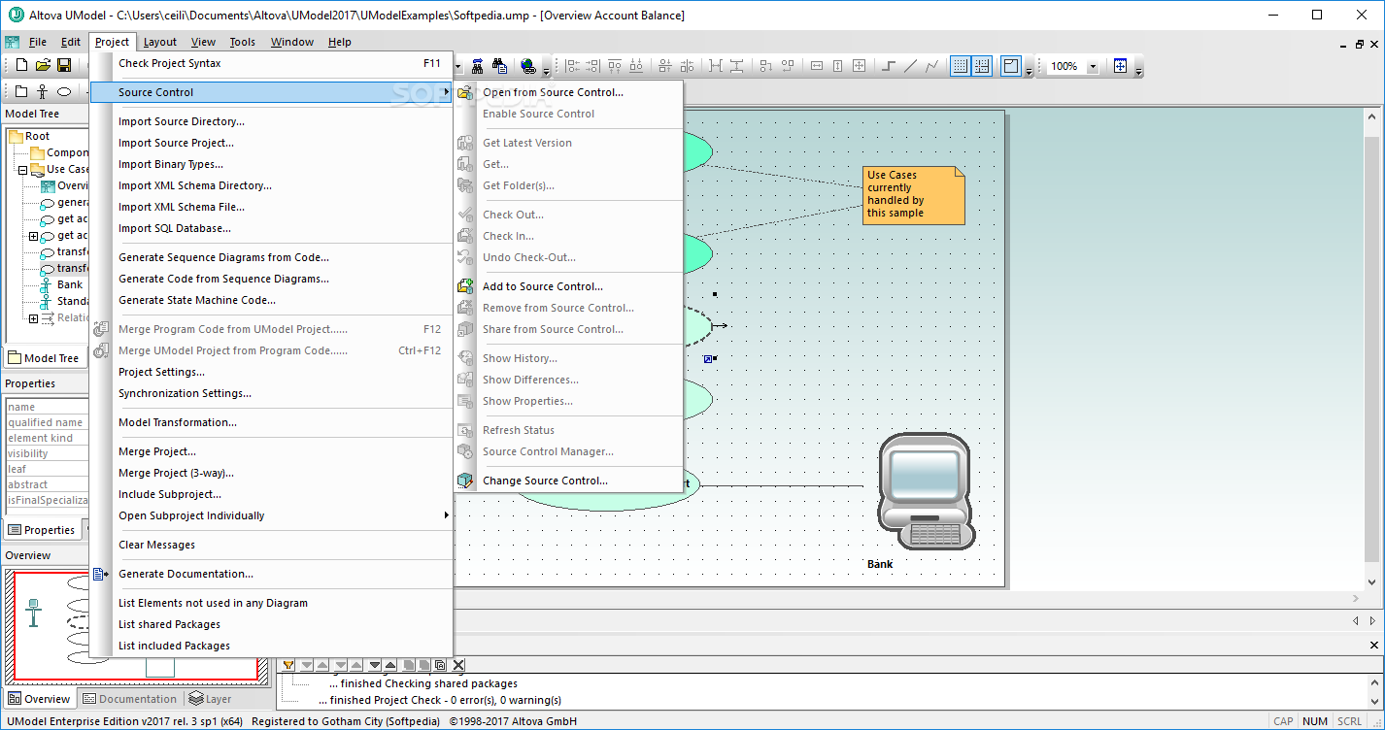Choose Open from Source Control...
The height and width of the screenshot is (730, 1385).
coord(569,92)
